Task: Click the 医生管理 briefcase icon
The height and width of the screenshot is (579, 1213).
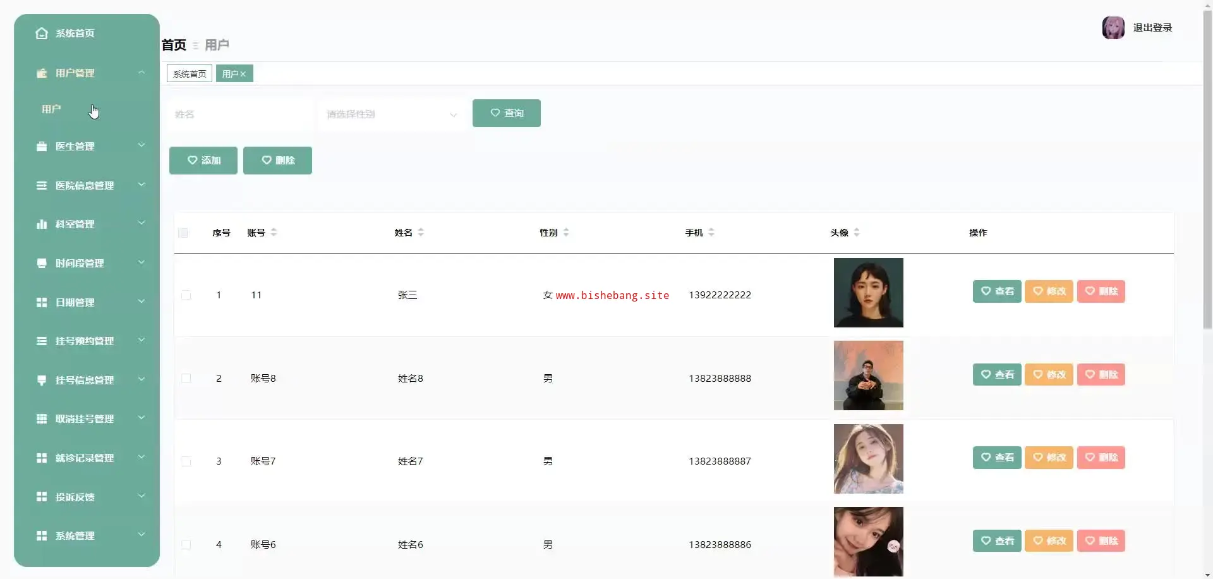Action: (42, 147)
